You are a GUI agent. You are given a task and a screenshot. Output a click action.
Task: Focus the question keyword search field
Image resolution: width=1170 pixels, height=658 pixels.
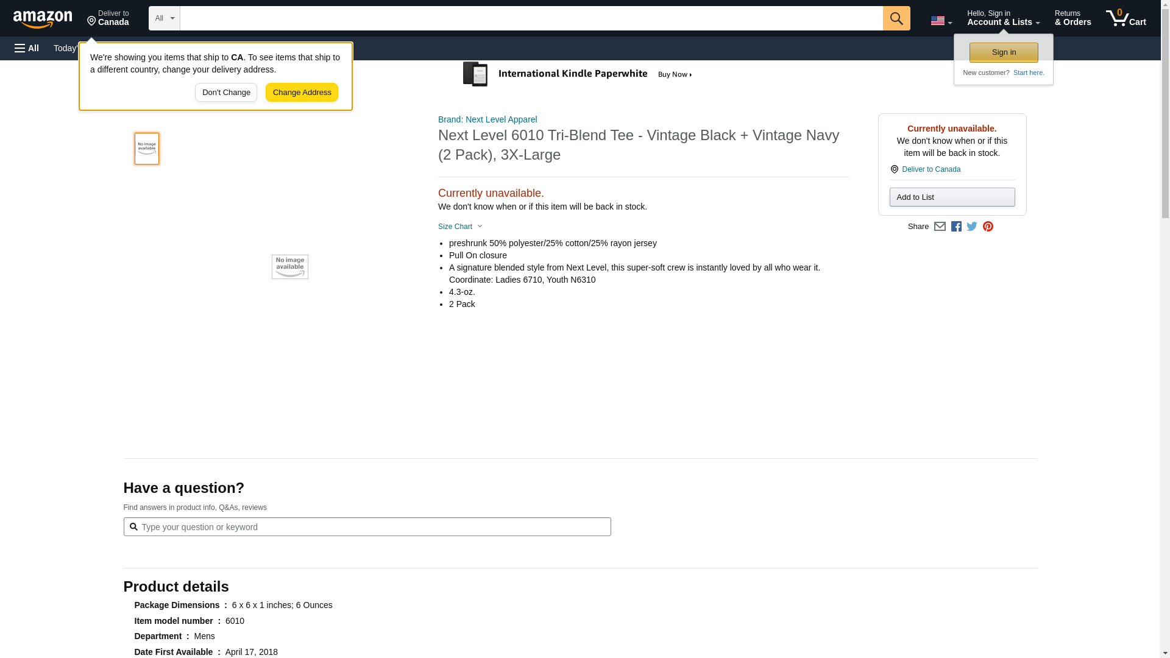click(x=372, y=527)
